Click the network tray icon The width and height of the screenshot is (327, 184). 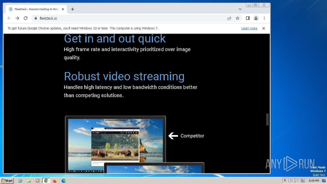pyautogui.click(x=303, y=181)
